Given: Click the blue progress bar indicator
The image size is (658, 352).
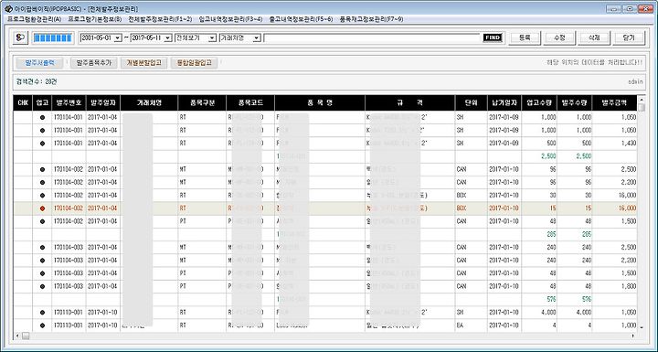Looking at the screenshot, I should pyautogui.click(x=53, y=37).
